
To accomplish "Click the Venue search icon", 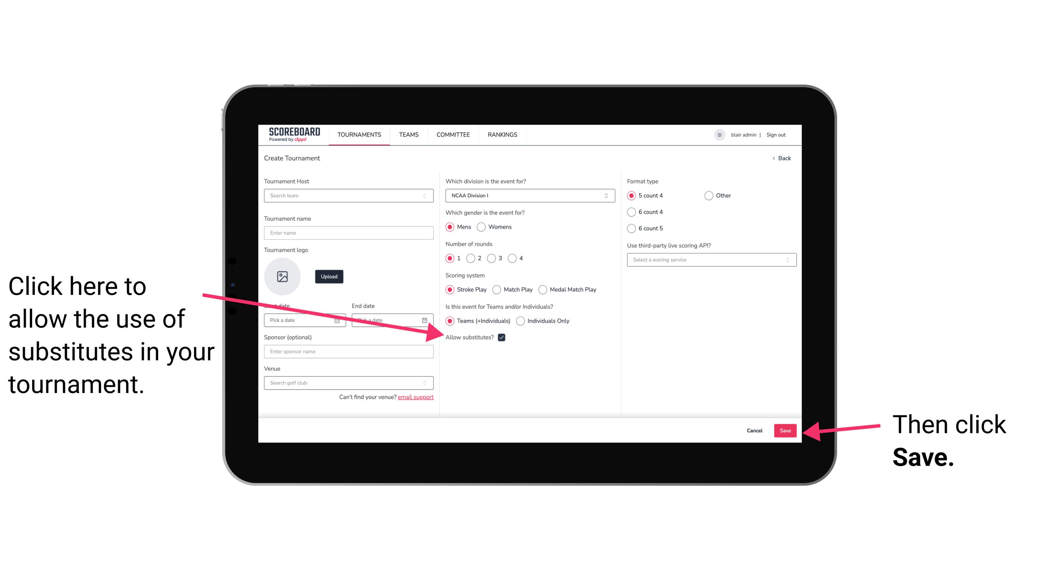I will [x=427, y=383].
